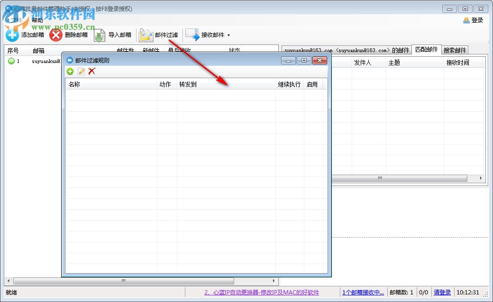Sort by 名称 column in filter rules

click(x=111, y=84)
